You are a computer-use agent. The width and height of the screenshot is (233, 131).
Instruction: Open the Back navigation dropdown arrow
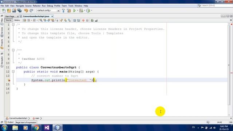pos(31,20)
